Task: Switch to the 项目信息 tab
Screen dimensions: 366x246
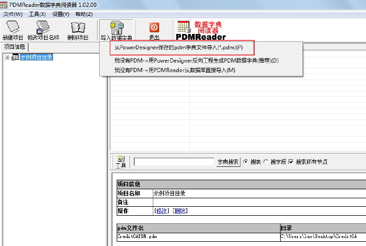Action: tap(14, 47)
